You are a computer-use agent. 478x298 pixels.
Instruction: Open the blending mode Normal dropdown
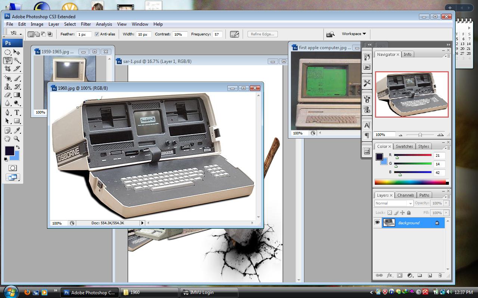[x=394, y=203]
